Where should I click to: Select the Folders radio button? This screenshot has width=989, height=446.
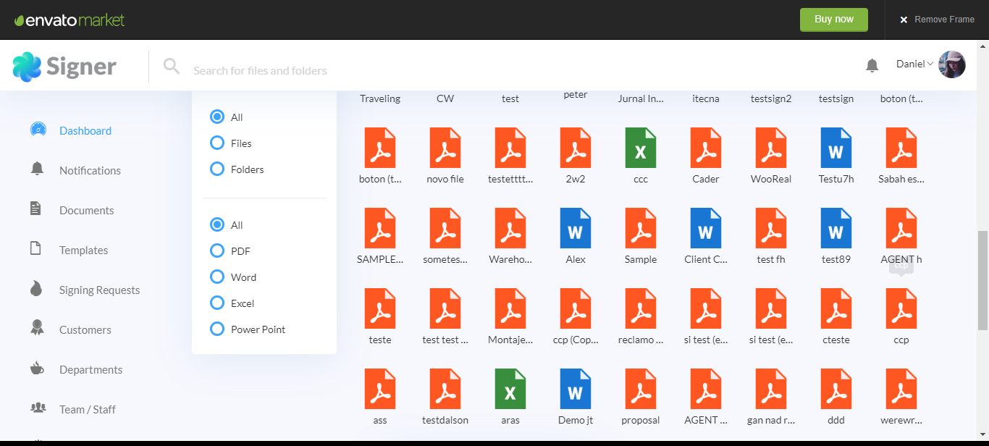pos(217,169)
